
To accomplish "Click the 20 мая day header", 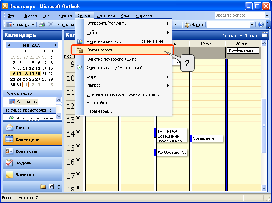I will click(x=242, y=44).
